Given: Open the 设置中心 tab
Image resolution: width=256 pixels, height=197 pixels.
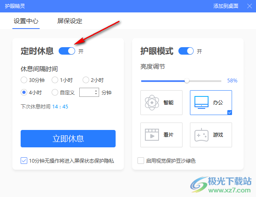Looking at the screenshot, I should (26, 21).
